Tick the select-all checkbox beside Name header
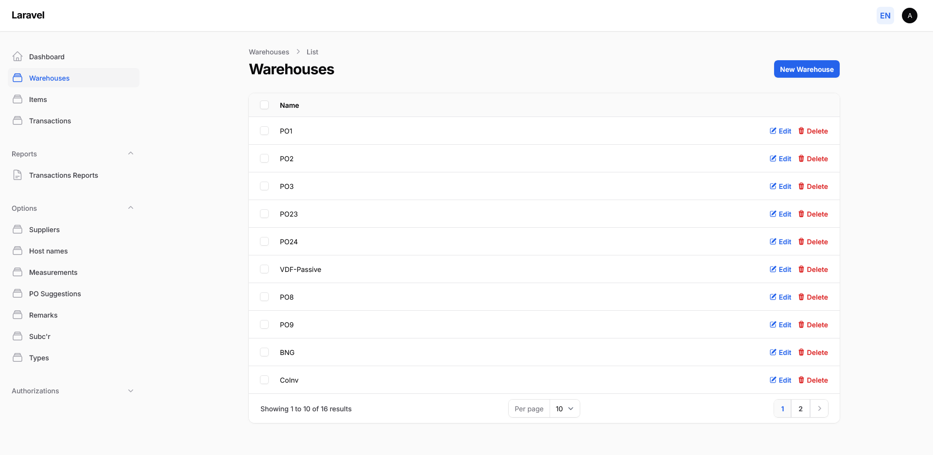Viewport: 933px width, 455px height. (264, 105)
